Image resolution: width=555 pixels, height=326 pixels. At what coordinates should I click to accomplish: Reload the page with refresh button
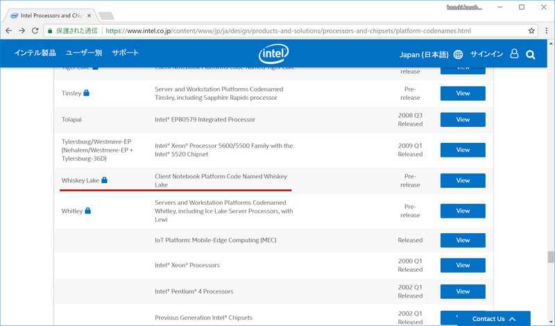(35, 31)
